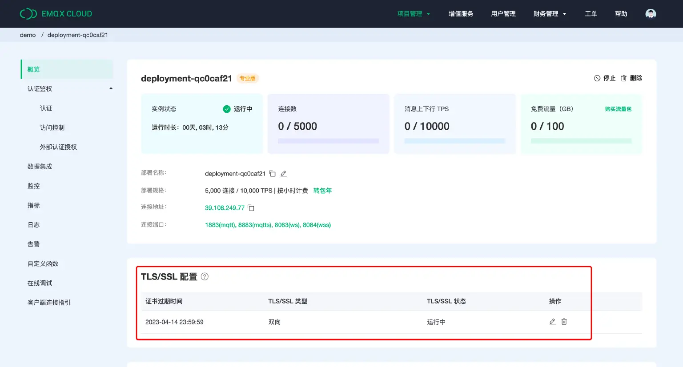Open the user avatar in top right
The width and height of the screenshot is (683, 367).
click(x=650, y=13)
